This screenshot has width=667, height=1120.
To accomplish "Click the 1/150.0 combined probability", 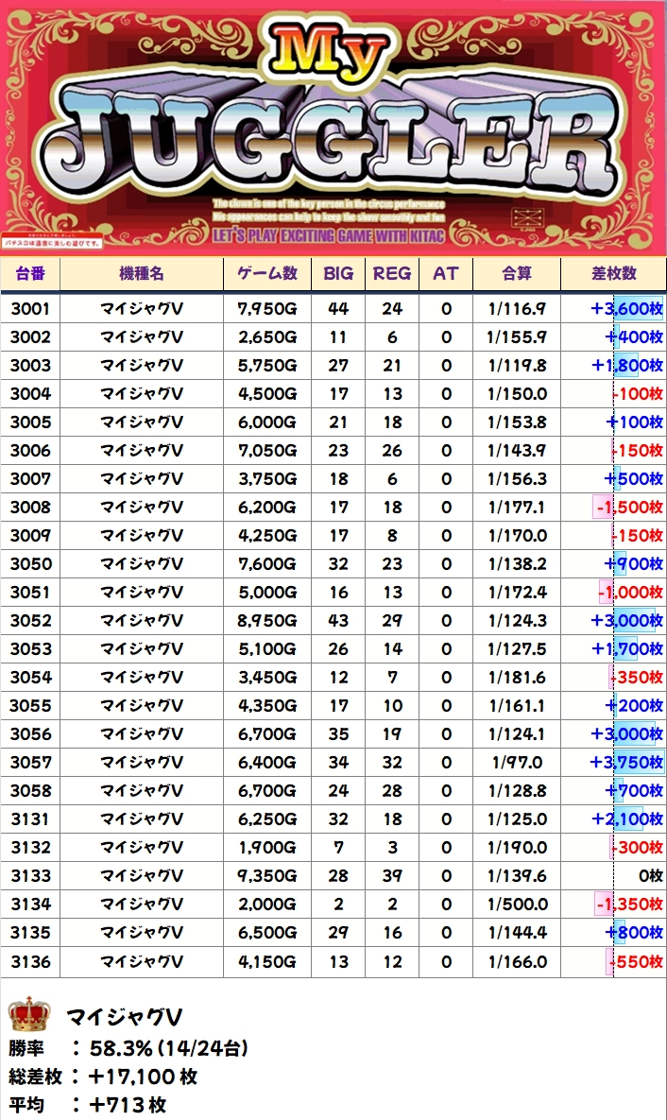I will point(517,393).
